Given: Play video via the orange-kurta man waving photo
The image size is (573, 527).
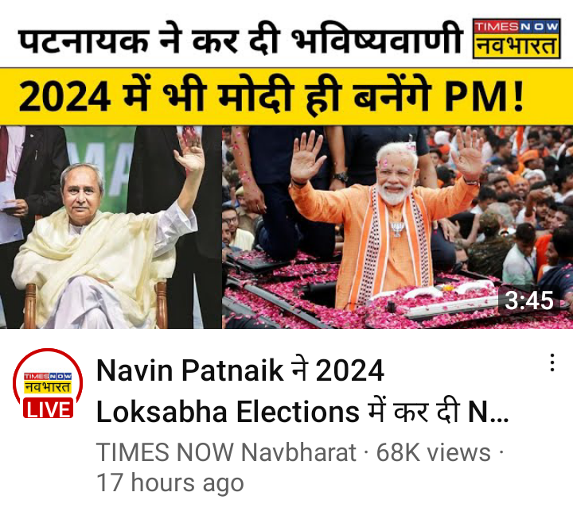Looking at the screenshot, I should (398, 227).
